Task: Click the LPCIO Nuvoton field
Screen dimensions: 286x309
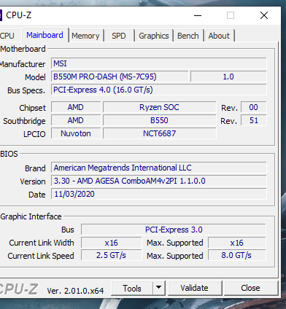Action: 76,133
